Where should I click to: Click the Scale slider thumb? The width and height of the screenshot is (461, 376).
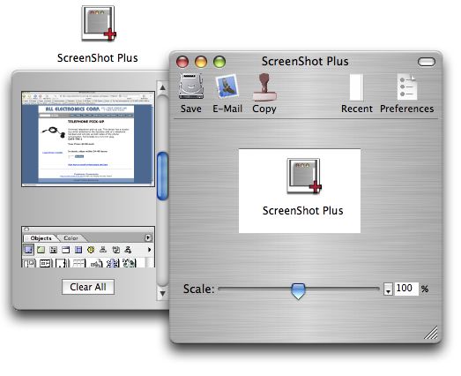point(298,291)
